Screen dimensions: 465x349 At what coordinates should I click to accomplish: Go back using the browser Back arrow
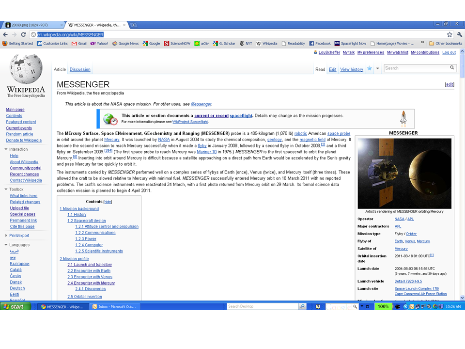tap(5, 35)
